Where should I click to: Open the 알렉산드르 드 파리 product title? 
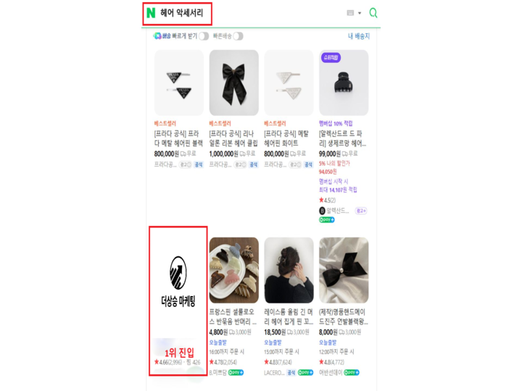tap(342, 138)
